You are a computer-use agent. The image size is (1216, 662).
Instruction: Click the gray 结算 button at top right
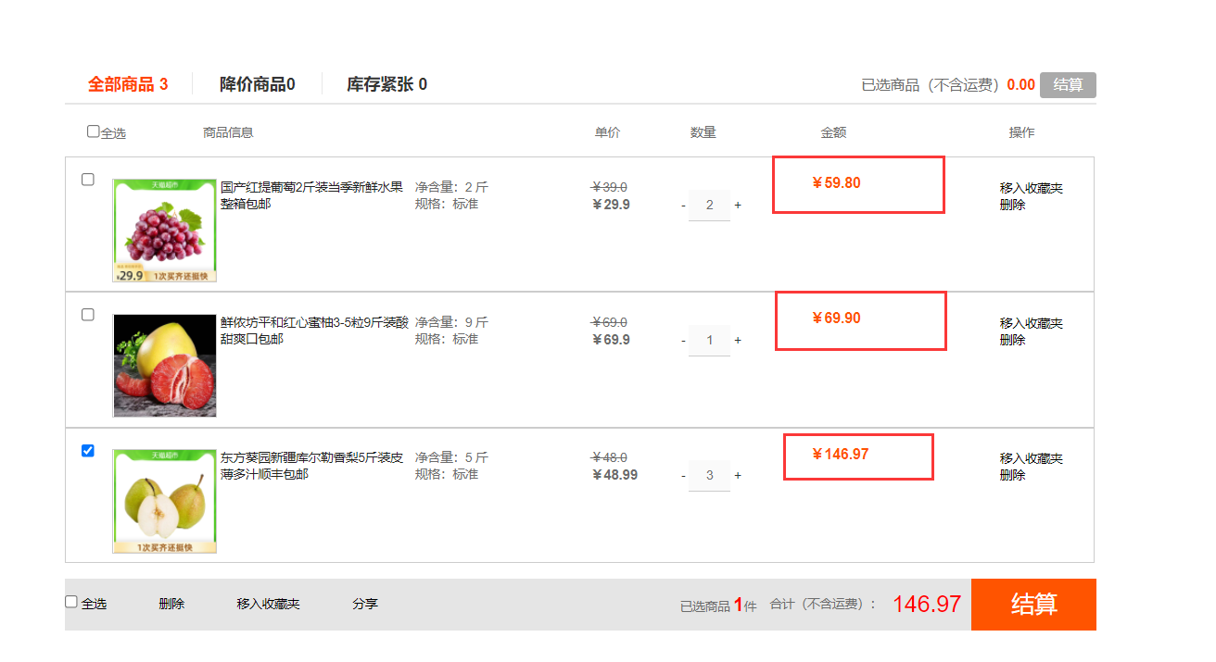tap(1068, 84)
